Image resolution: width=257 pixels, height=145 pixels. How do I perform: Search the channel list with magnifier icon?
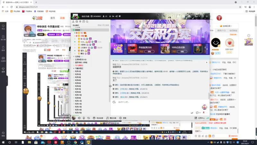pyautogui.click(x=87, y=22)
